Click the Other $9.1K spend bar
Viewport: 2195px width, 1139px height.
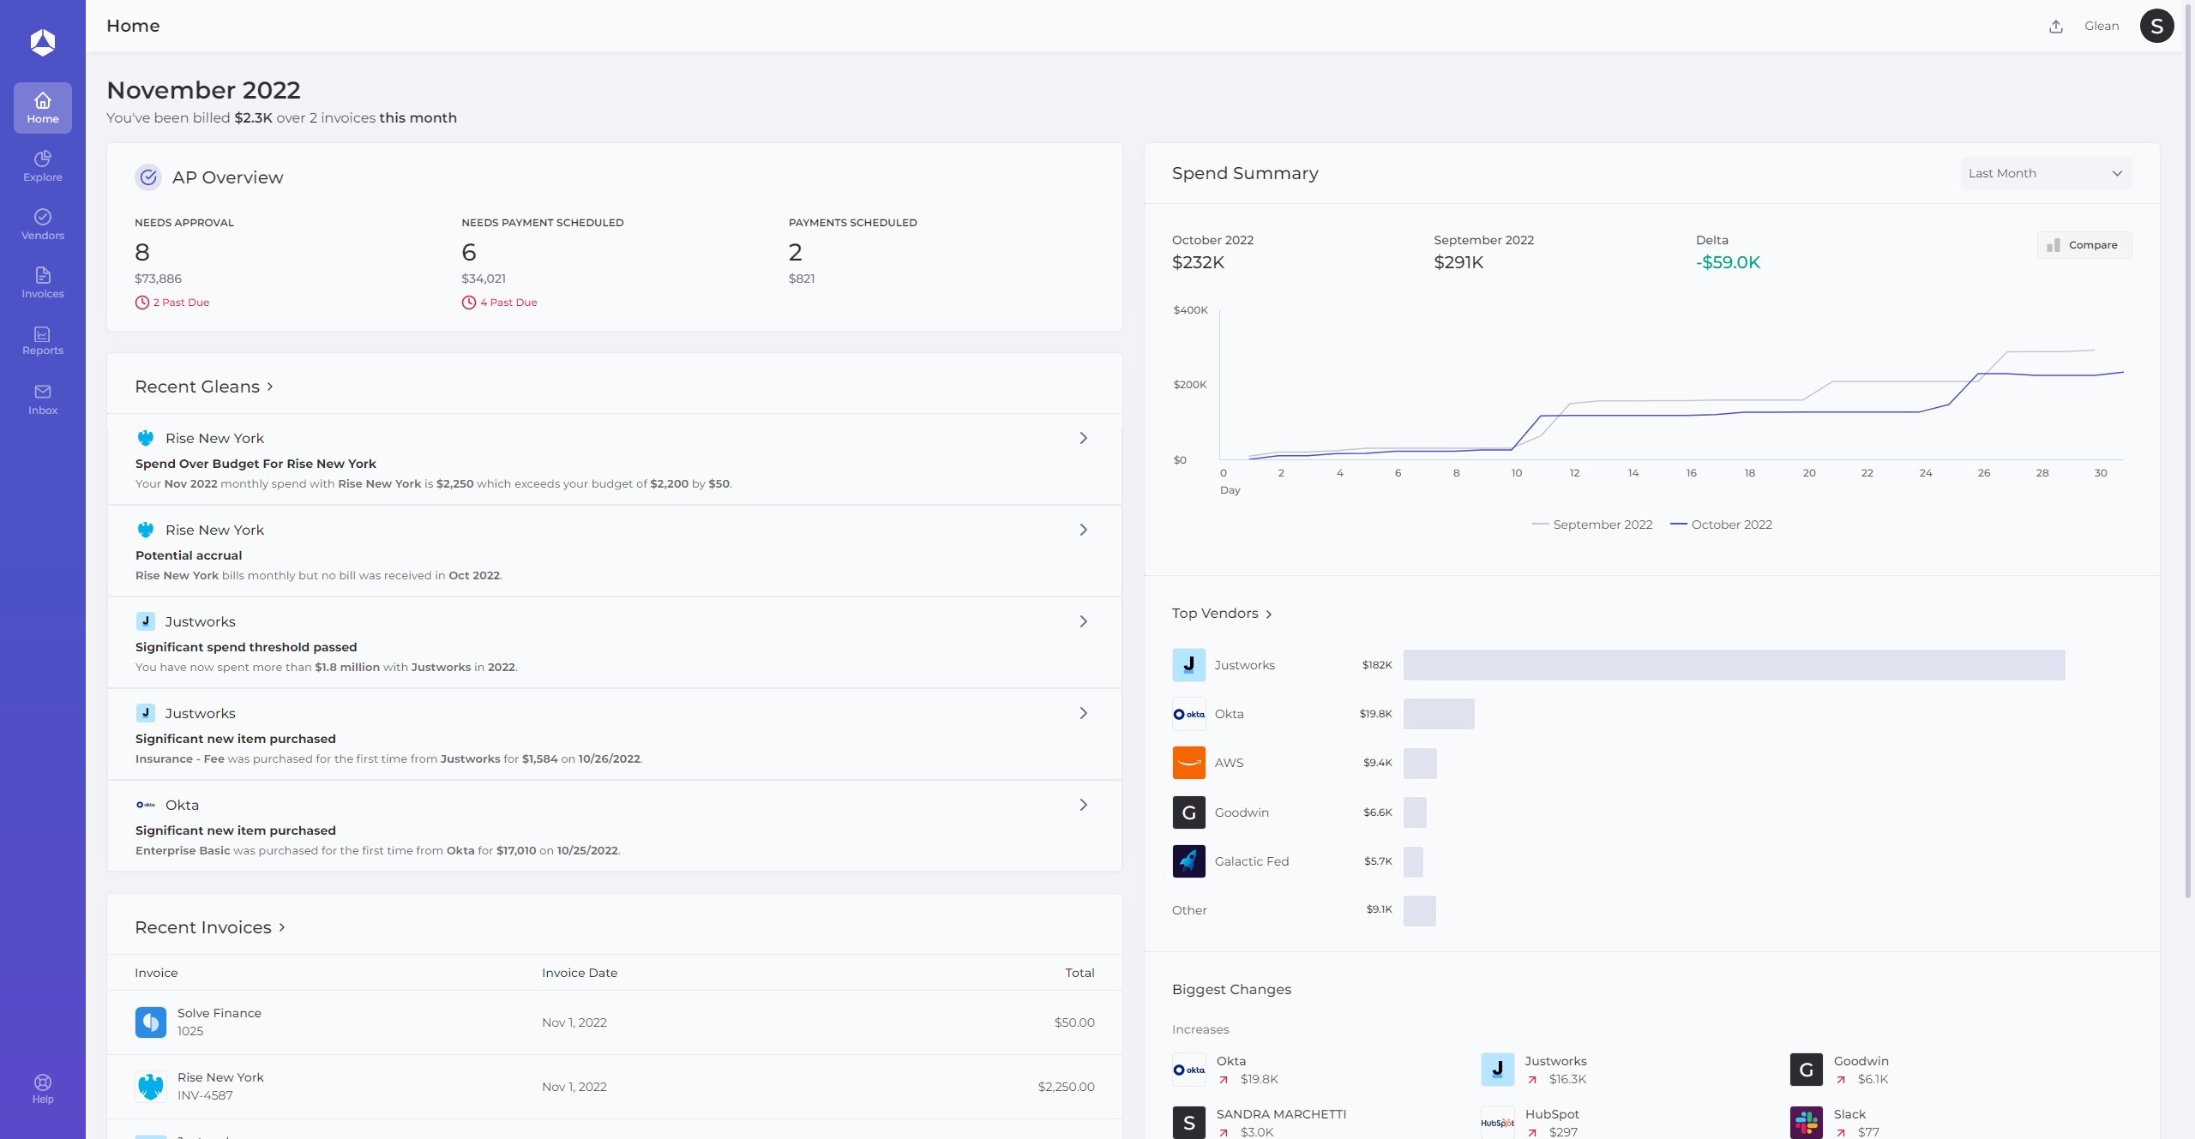click(1420, 910)
